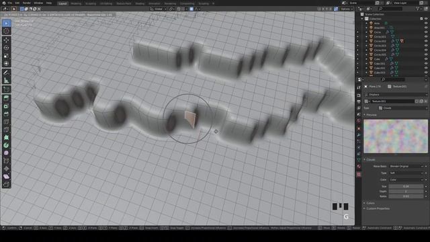This screenshot has width=430, height=242.
Task: Switch to the Modeling workspace tab
Action: 76,3
